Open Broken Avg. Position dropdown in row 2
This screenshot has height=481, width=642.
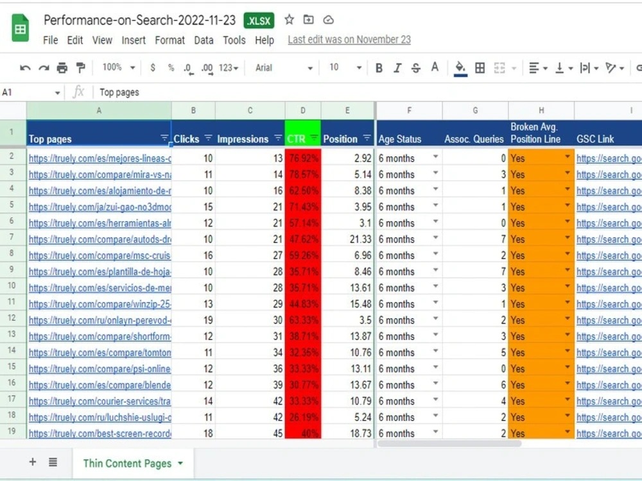(x=568, y=156)
